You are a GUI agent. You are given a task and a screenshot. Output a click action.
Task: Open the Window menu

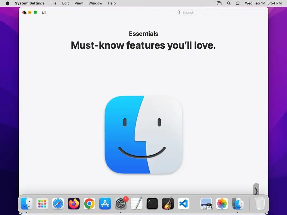95,3
